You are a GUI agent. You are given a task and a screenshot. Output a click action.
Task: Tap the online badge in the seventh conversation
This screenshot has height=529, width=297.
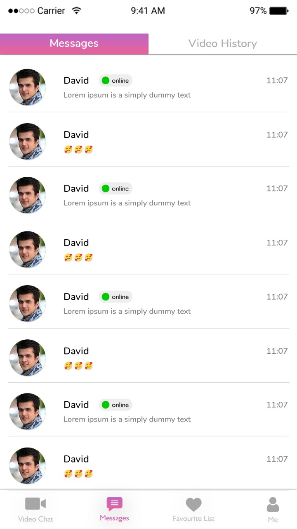click(x=115, y=405)
